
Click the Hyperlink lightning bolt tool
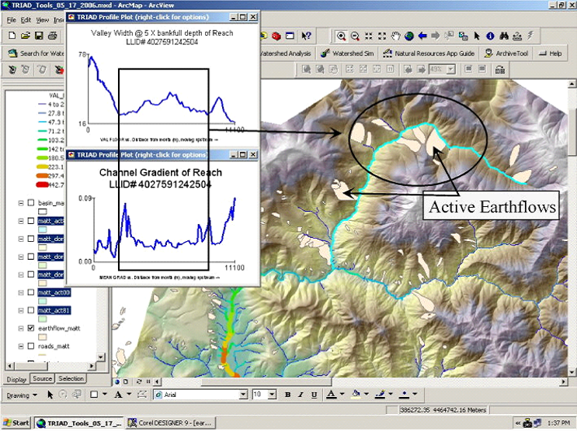(x=530, y=36)
